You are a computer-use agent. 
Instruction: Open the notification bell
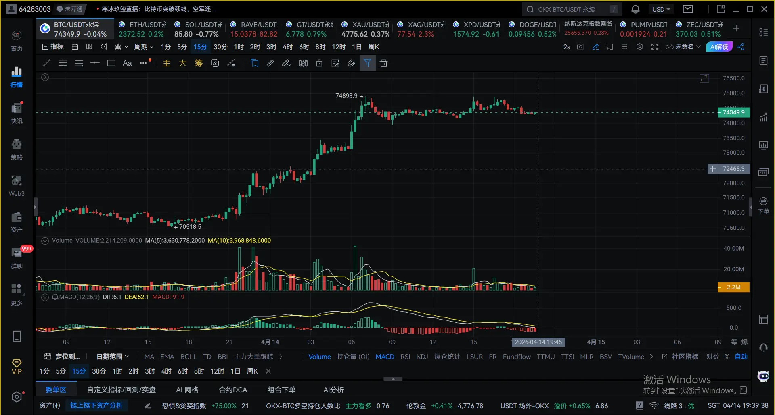click(635, 9)
